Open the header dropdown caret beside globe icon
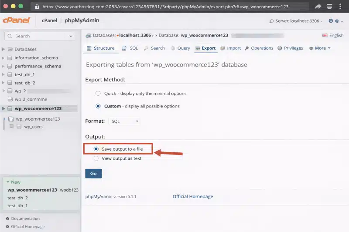This screenshot has width=349, height=232. pyautogui.click(x=342, y=21)
